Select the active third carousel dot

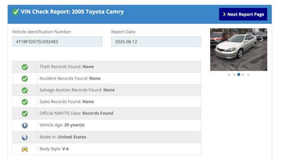[238, 75]
